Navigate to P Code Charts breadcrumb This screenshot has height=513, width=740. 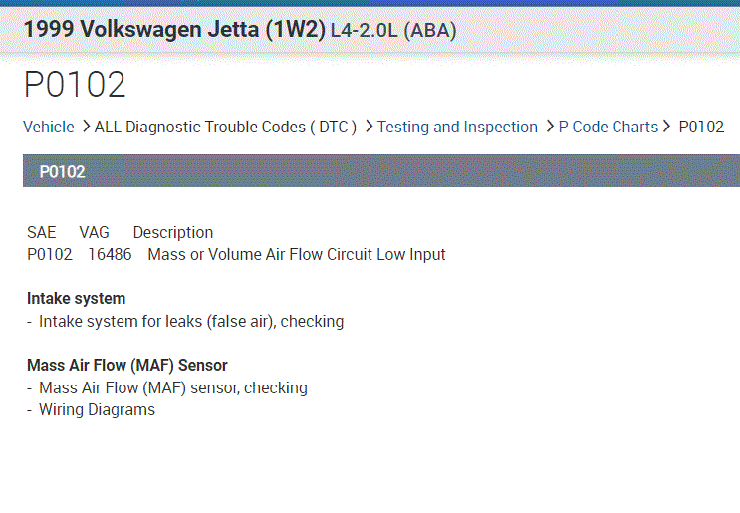608,127
